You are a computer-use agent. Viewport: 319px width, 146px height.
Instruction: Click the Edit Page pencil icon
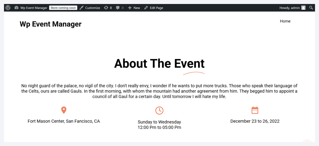pyautogui.click(x=146, y=8)
